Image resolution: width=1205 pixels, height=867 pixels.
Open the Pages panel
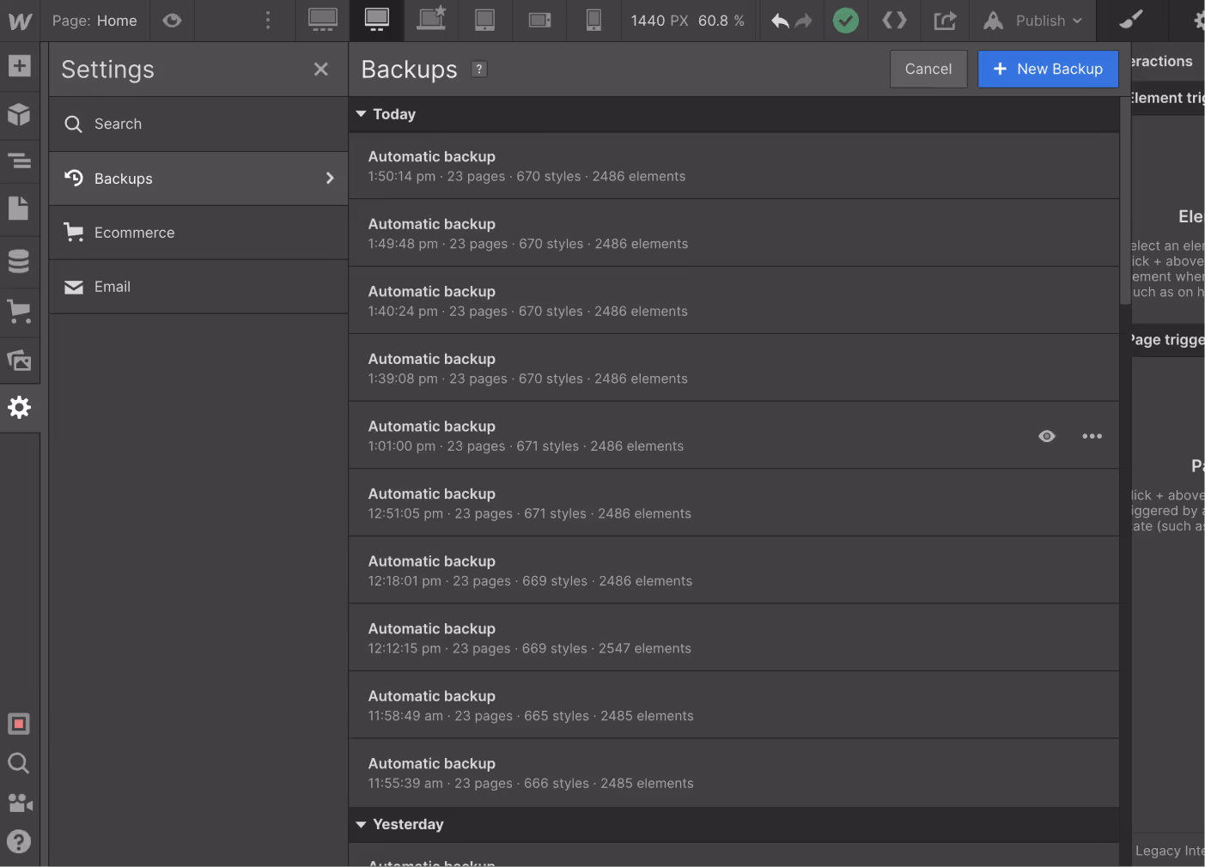(19, 208)
